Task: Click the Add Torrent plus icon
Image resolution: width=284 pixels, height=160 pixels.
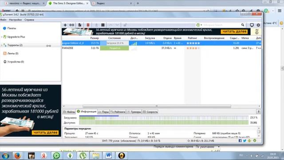Action: tap(65, 25)
